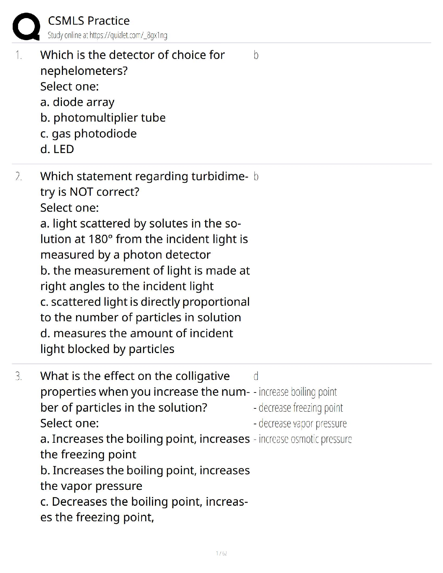Click question number 2 marker
The image size is (443, 573).
pyautogui.click(x=18, y=177)
